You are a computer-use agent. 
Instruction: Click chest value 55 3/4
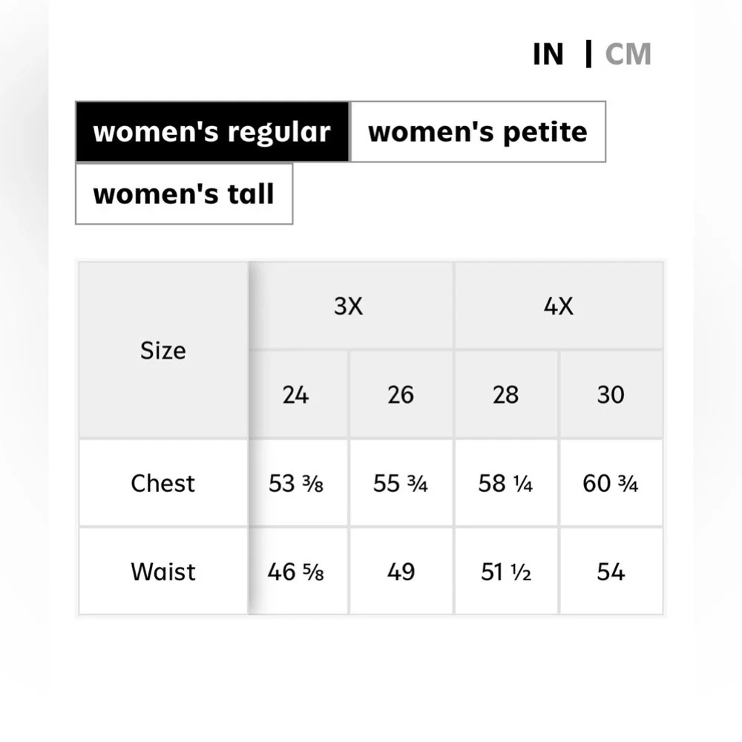pyautogui.click(x=401, y=483)
